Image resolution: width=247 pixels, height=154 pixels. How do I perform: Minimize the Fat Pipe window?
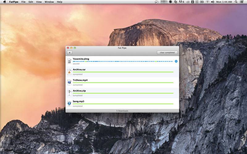click(x=71, y=48)
